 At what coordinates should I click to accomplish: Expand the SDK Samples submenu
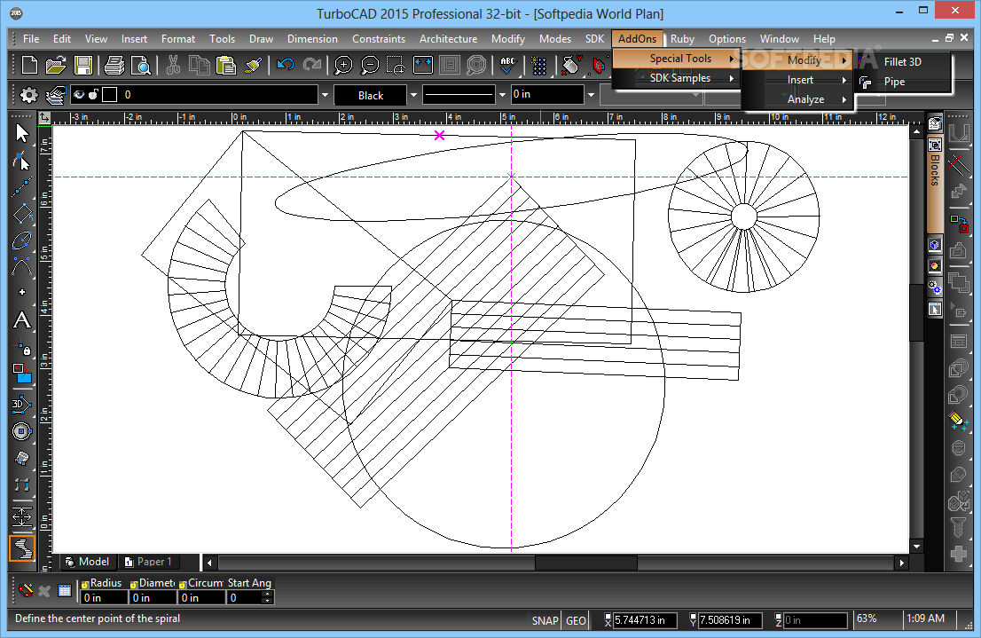(676, 78)
